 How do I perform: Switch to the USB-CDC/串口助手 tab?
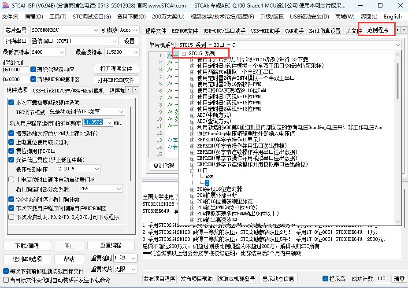224,31
